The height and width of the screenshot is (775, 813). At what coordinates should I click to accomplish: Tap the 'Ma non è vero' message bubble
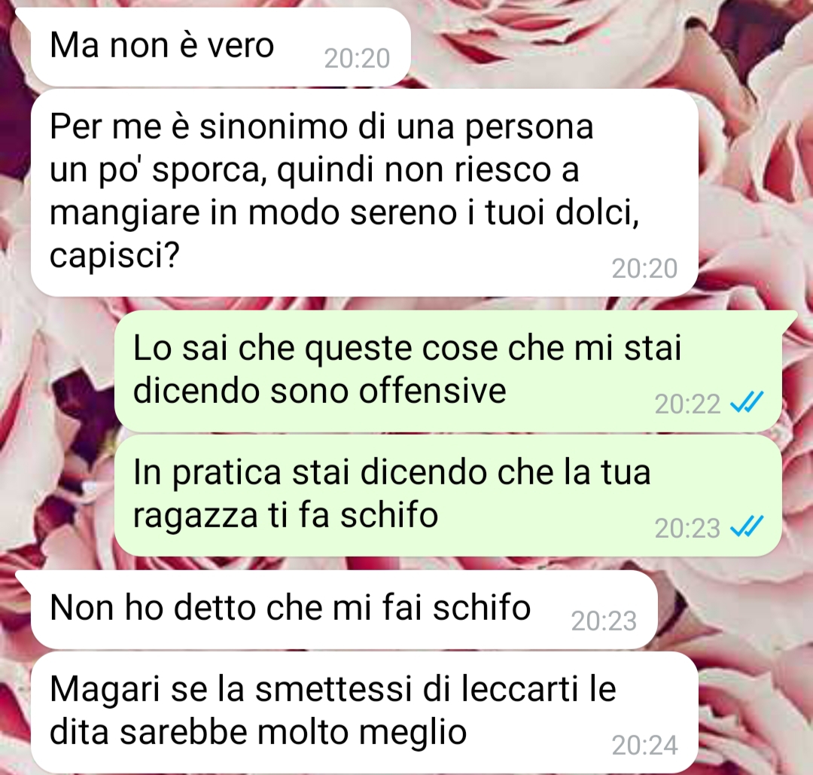pos(221,47)
